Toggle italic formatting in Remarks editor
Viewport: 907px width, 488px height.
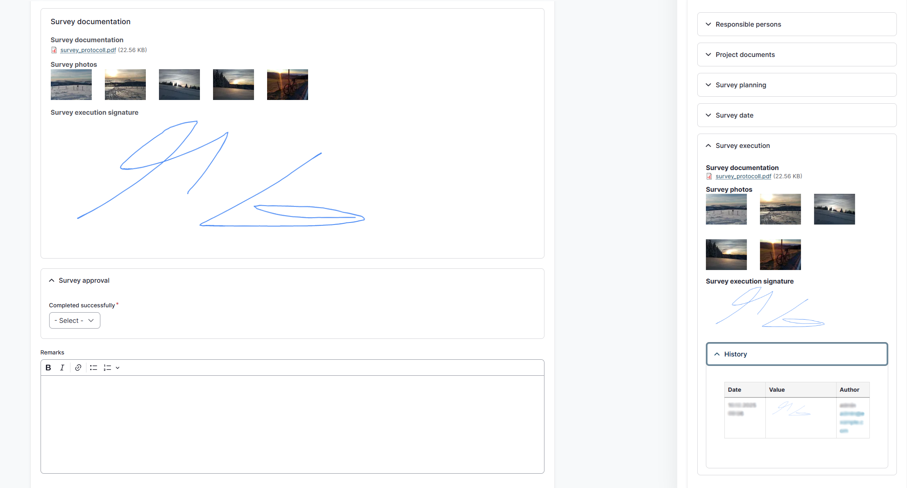(62, 368)
